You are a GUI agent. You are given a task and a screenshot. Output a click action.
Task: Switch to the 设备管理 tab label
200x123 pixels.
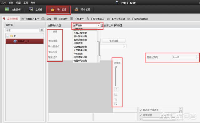click(85, 10)
